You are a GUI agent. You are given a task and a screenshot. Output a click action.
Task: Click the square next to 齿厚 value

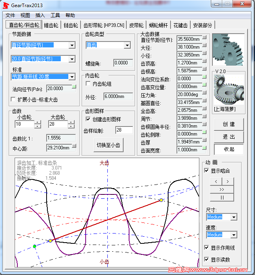click(204, 140)
